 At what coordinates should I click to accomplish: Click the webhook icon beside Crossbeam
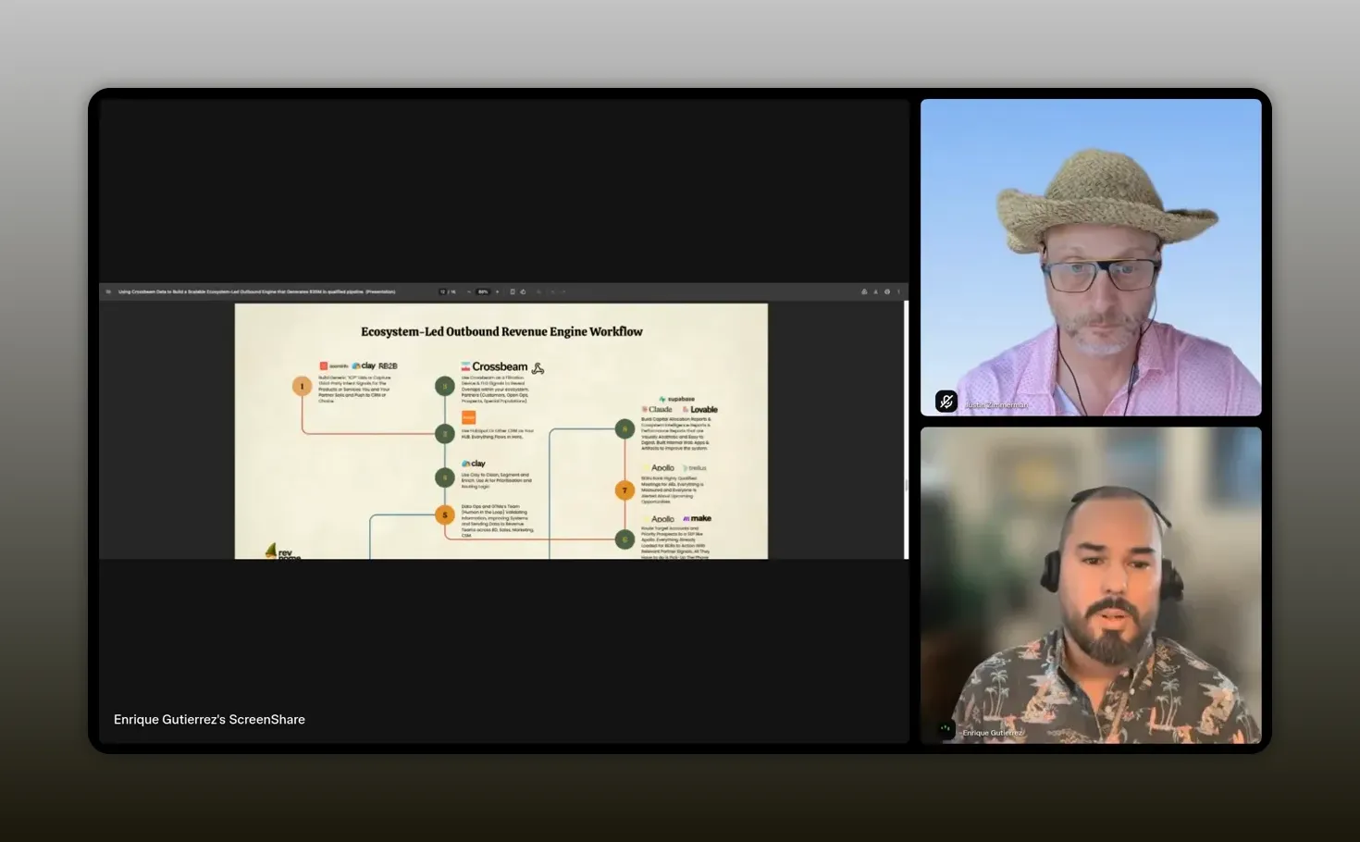[x=538, y=368]
